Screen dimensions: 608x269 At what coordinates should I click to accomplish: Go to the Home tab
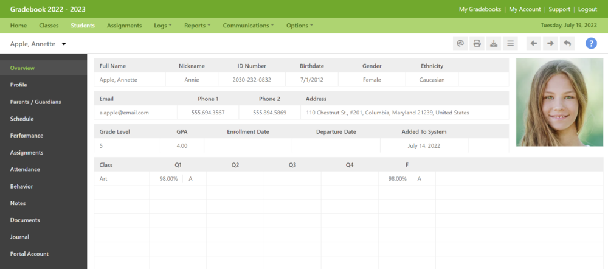click(x=19, y=25)
